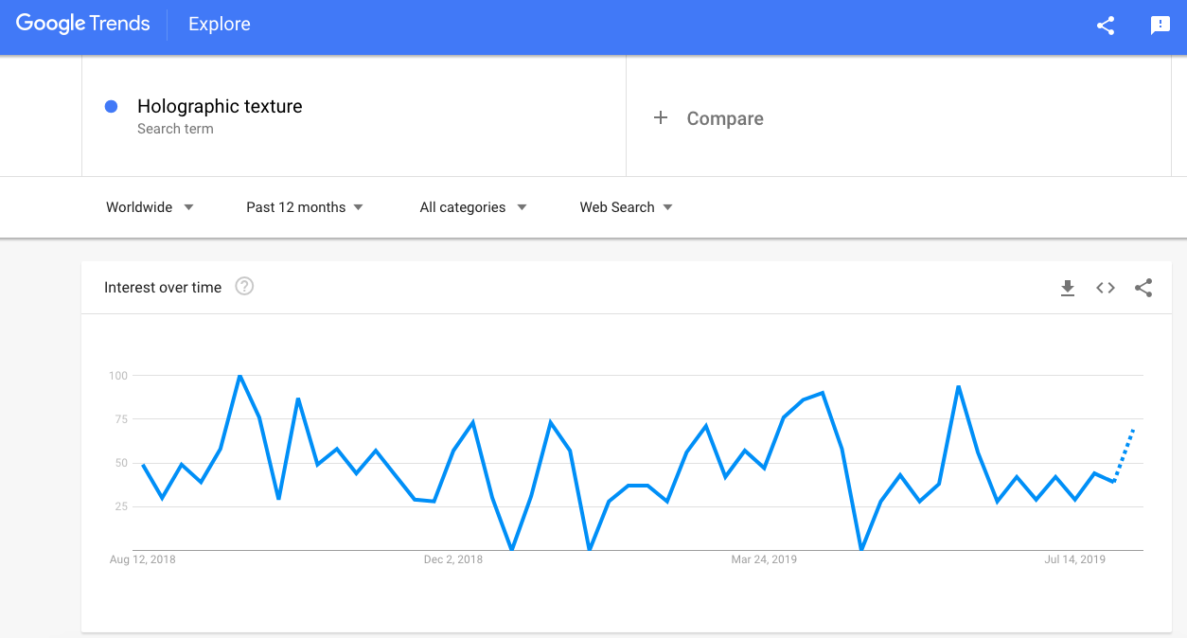Download the Interest over time CSV

1068,288
